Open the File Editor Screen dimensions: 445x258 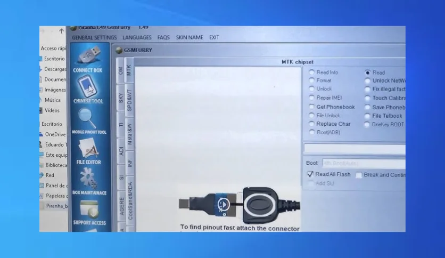pos(88,151)
